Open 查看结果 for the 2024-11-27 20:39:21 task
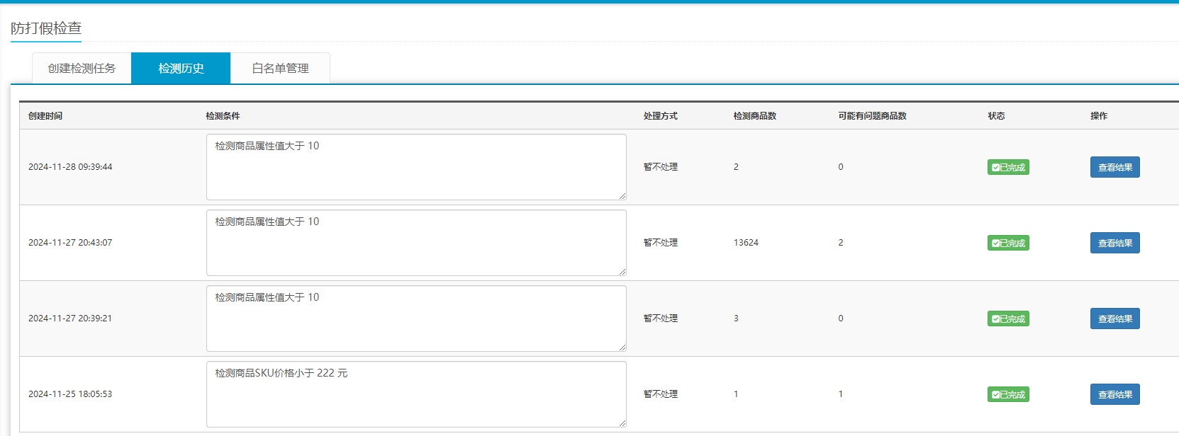The height and width of the screenshot is (436, 1179). (1114, 319)
